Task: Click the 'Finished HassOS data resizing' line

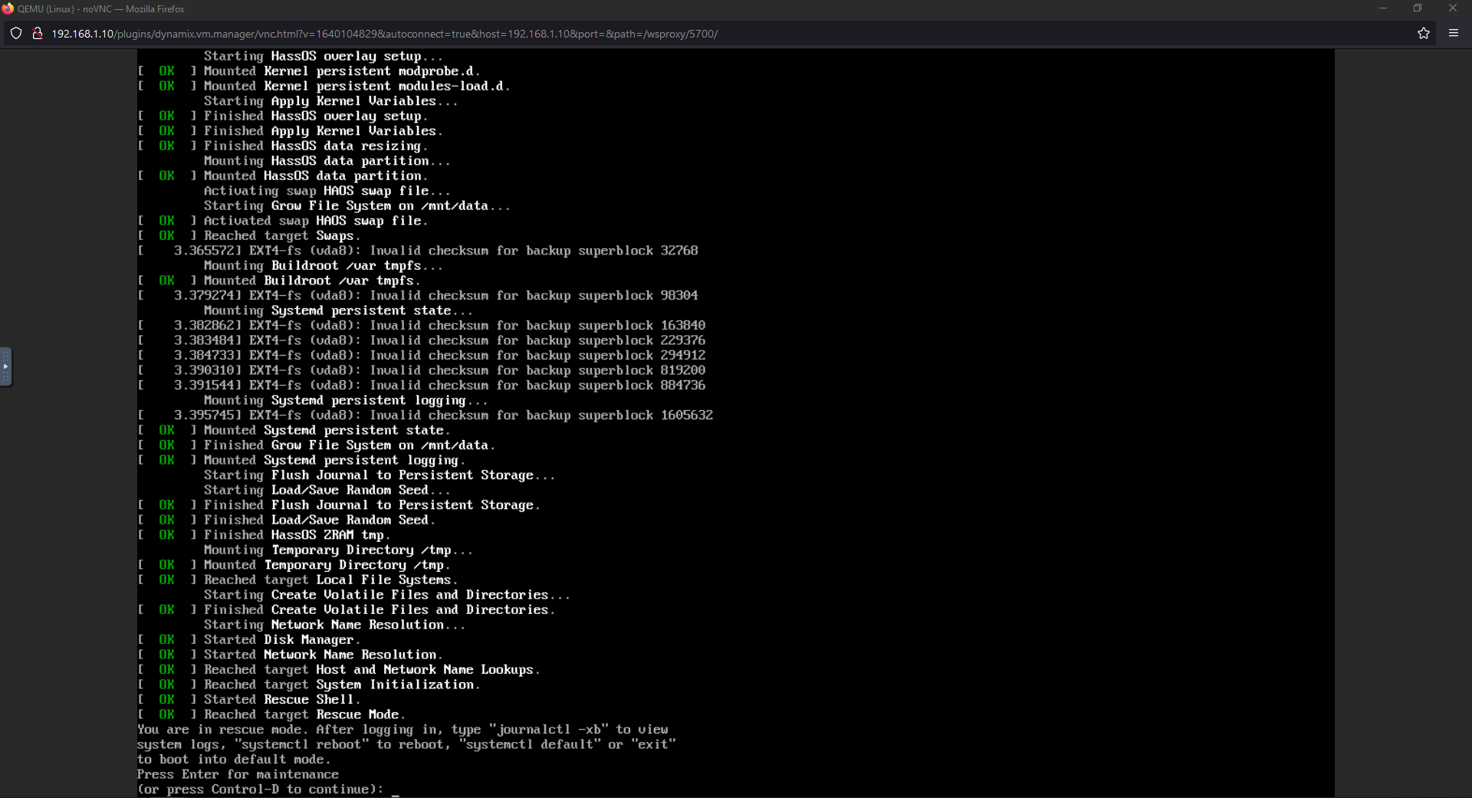Action: [x=283, y=146]
